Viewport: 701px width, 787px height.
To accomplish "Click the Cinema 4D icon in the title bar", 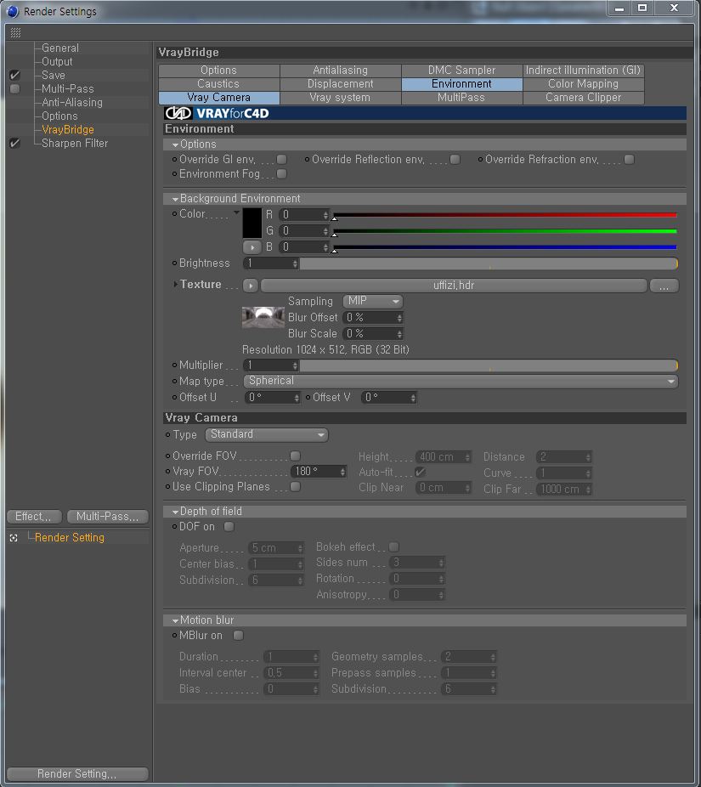I will [x=12, y=11].
